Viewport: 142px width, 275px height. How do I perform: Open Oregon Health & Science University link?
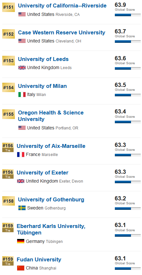pyautogui.click(x=51, y=116)
